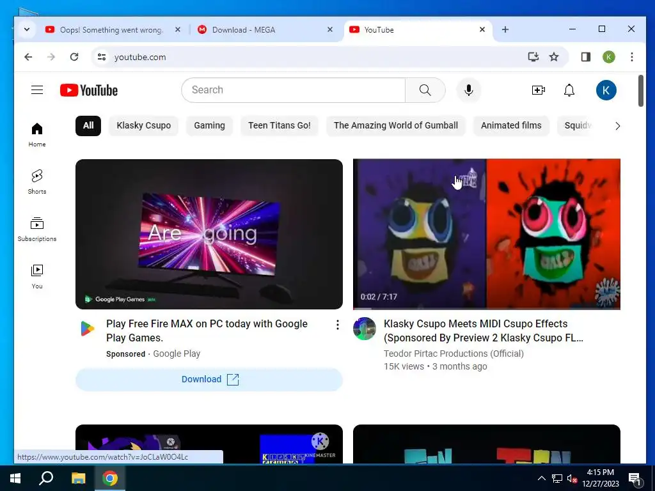Click the Google Play advertiser name
This screenshot has width=655, height=491.
[177, 354]
